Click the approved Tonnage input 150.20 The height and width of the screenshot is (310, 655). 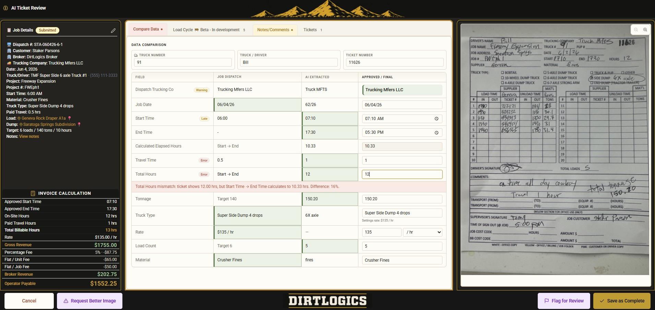click(x=402, y=199)
